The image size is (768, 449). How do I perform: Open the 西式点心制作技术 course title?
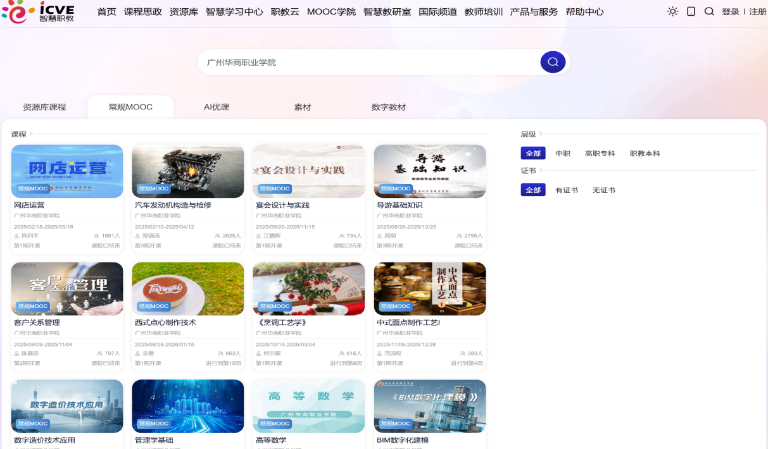point(165,323)
